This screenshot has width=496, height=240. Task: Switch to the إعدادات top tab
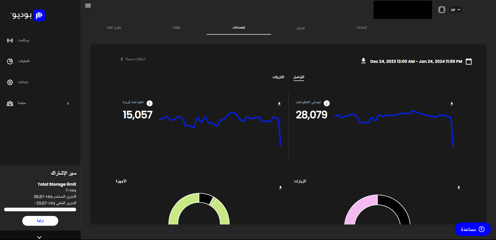click(x=361, y=27)
